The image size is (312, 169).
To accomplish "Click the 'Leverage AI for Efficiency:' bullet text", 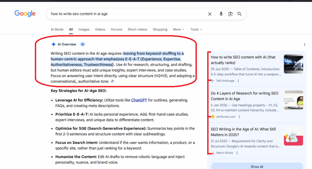I will pyautogui.click(x=79, y=100).
